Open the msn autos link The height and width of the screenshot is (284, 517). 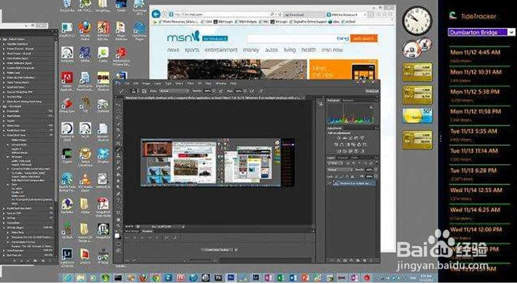[271, 50]
